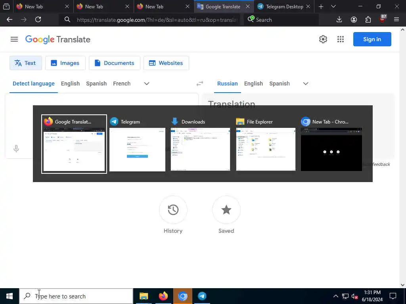Switch to Images translation mode
Viewport: 406px width, 304px height.
click(65, 63)
